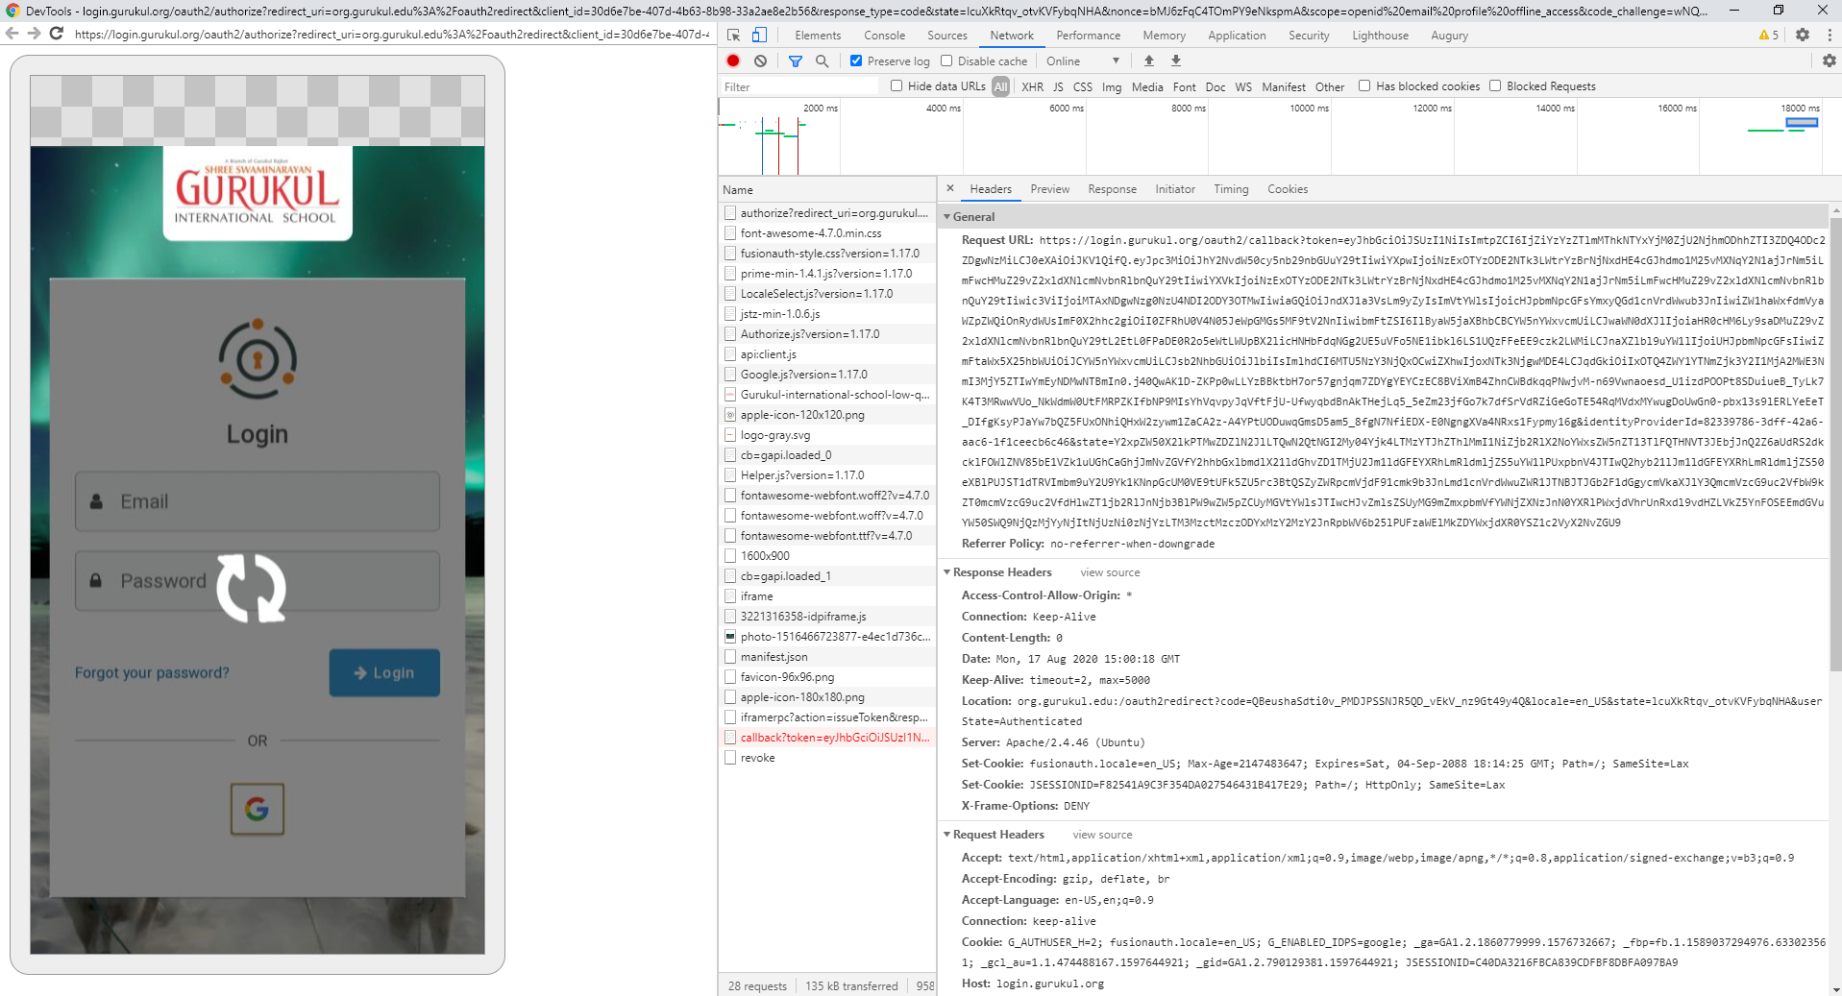Open DevTools settings gear
This screenshot has width=1842, height=996.
pos(1802,35)
